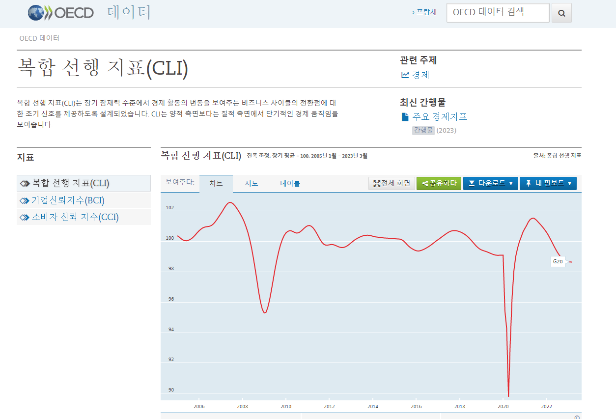The width and height of the screenshot is (616, 419).
Task: Select the 기업신뢰지수(BCI) indicator in sidebar
Action: (68, 200)
